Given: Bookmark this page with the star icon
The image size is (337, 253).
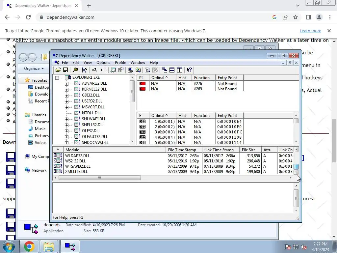Looking at the screenshot, I should pyautogui.click(x=296, y=17).
